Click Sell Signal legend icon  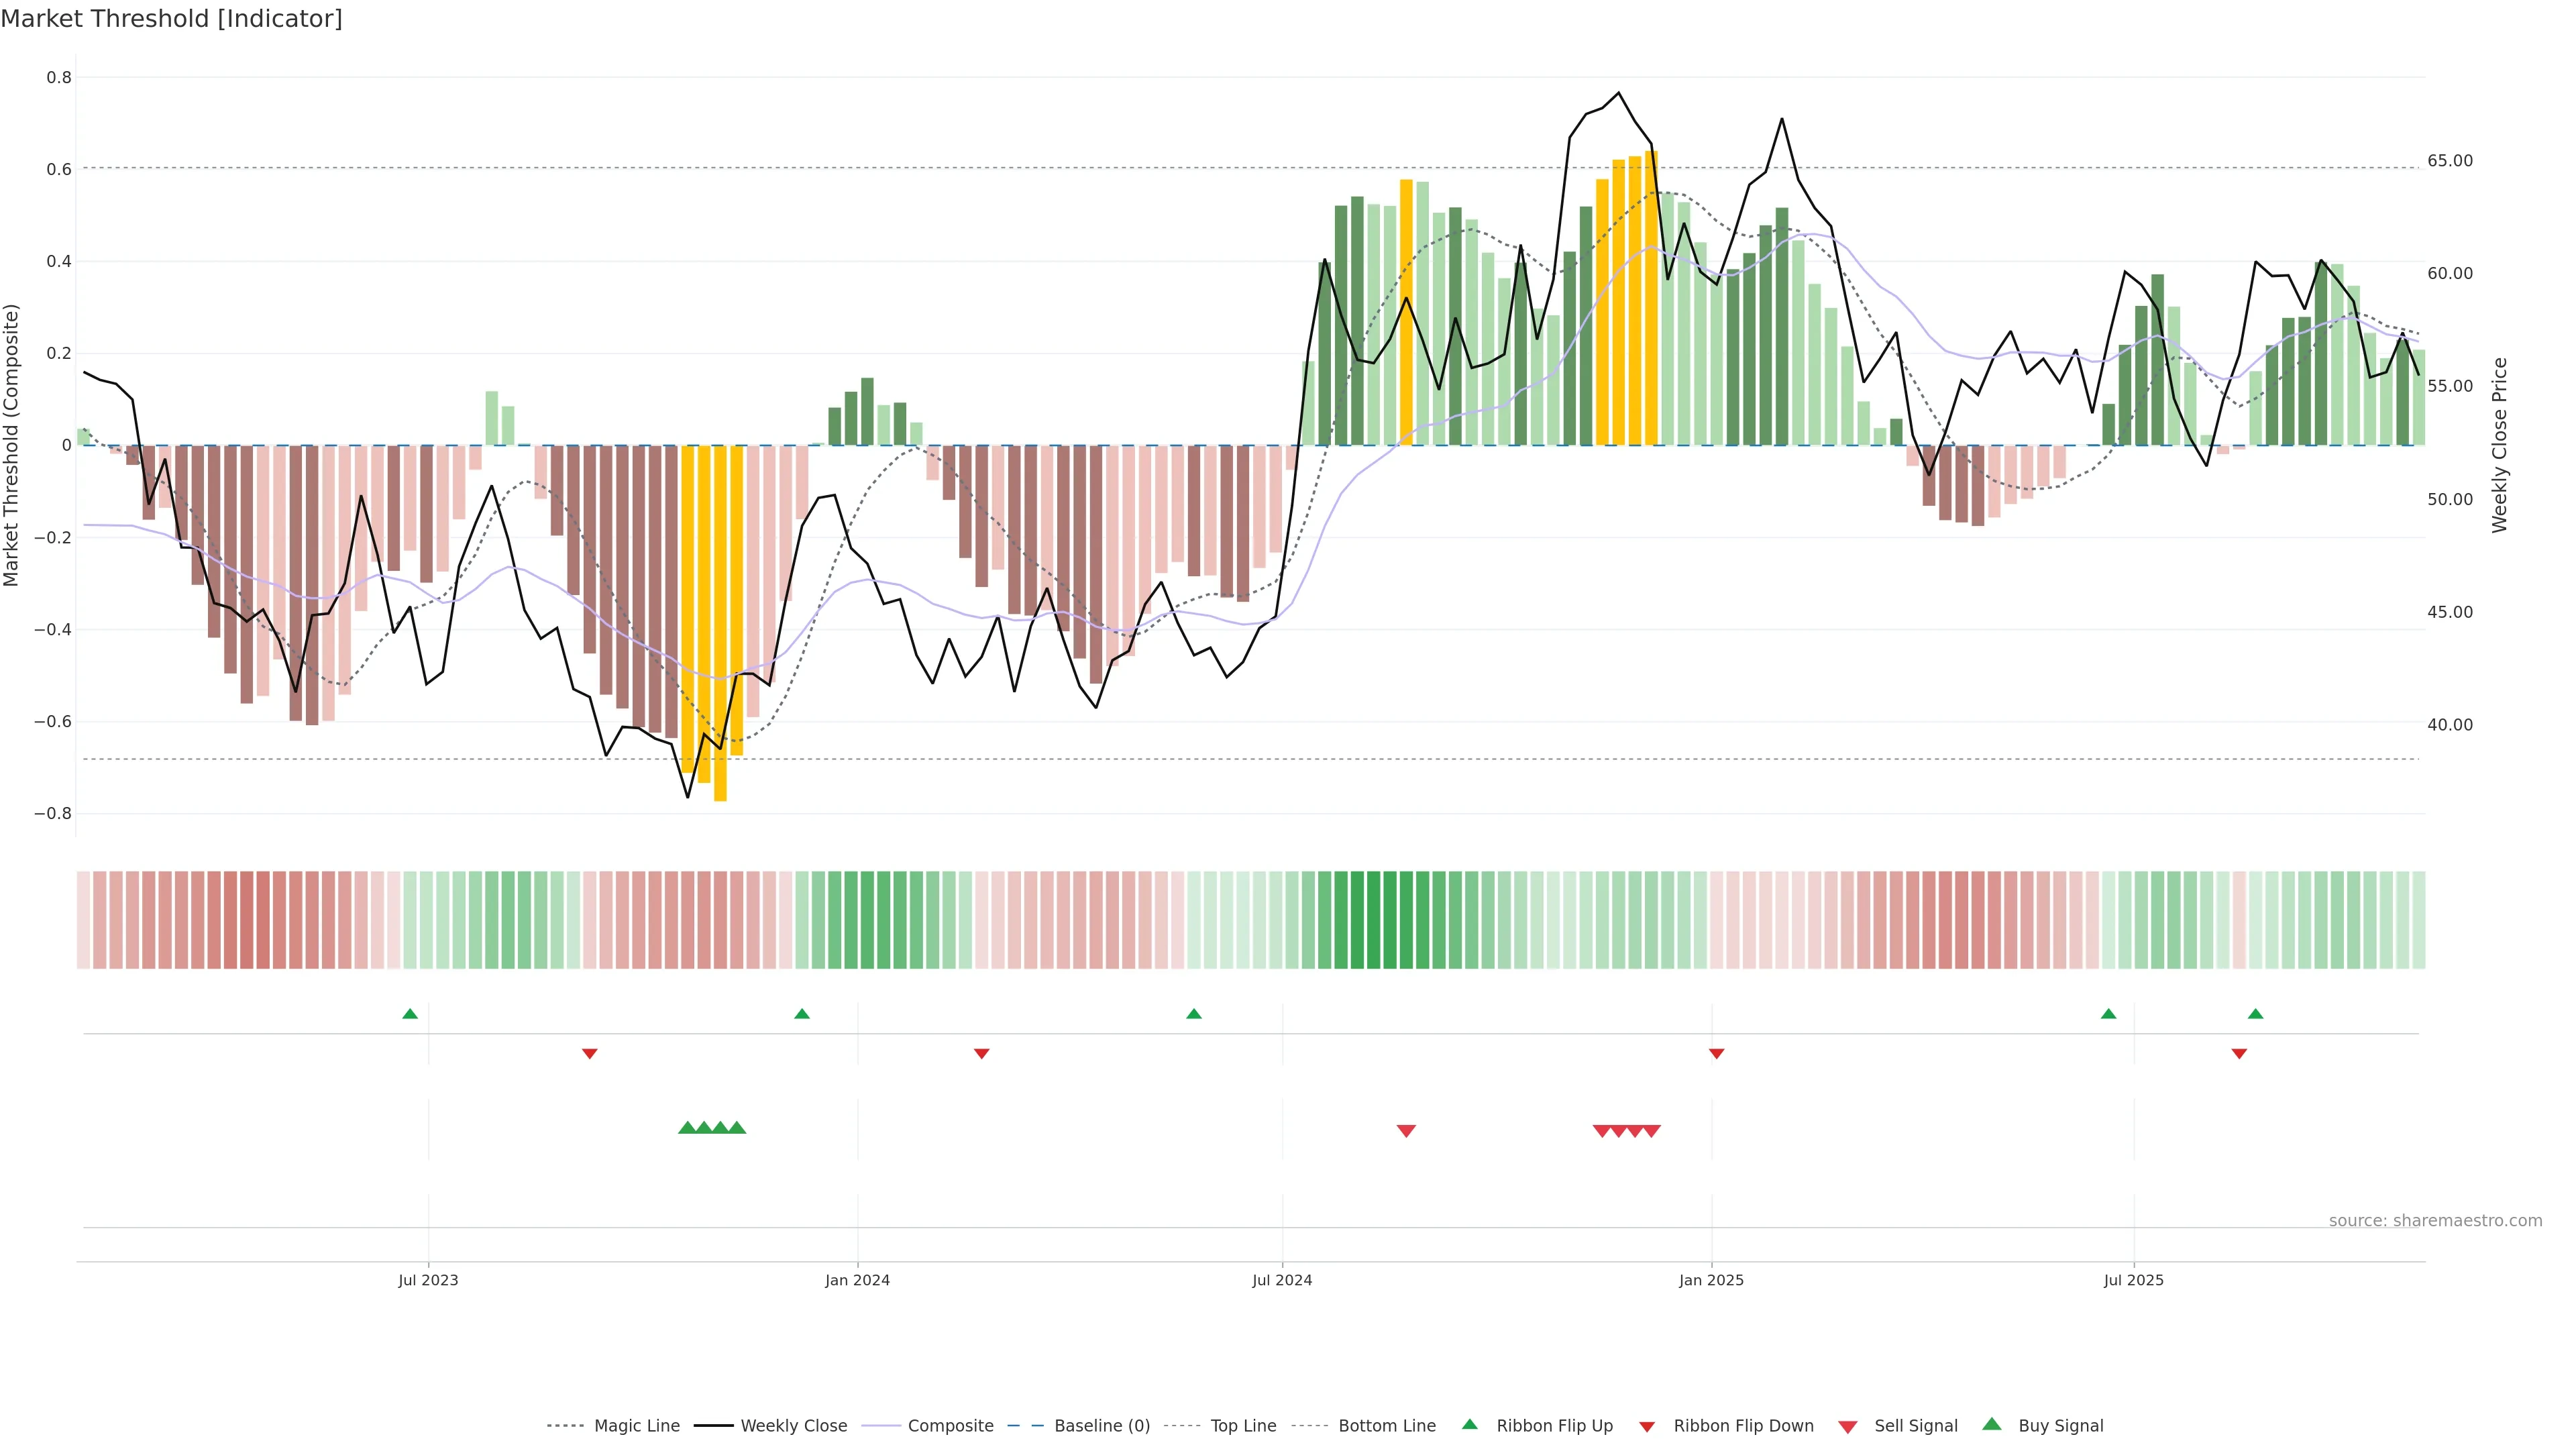click(x=1848, y=1427)
